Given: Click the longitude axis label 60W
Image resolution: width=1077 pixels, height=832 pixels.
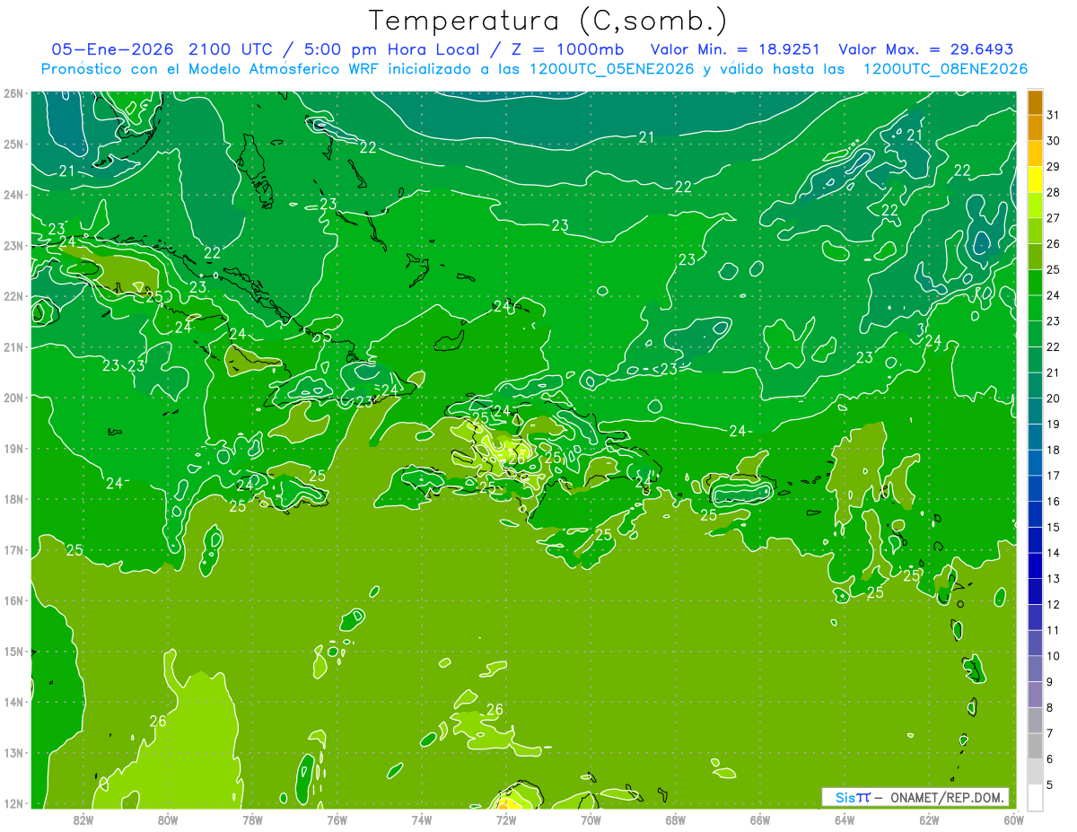Looking at the screenshot, I should pyautogui.click(x=1013, y=819).
